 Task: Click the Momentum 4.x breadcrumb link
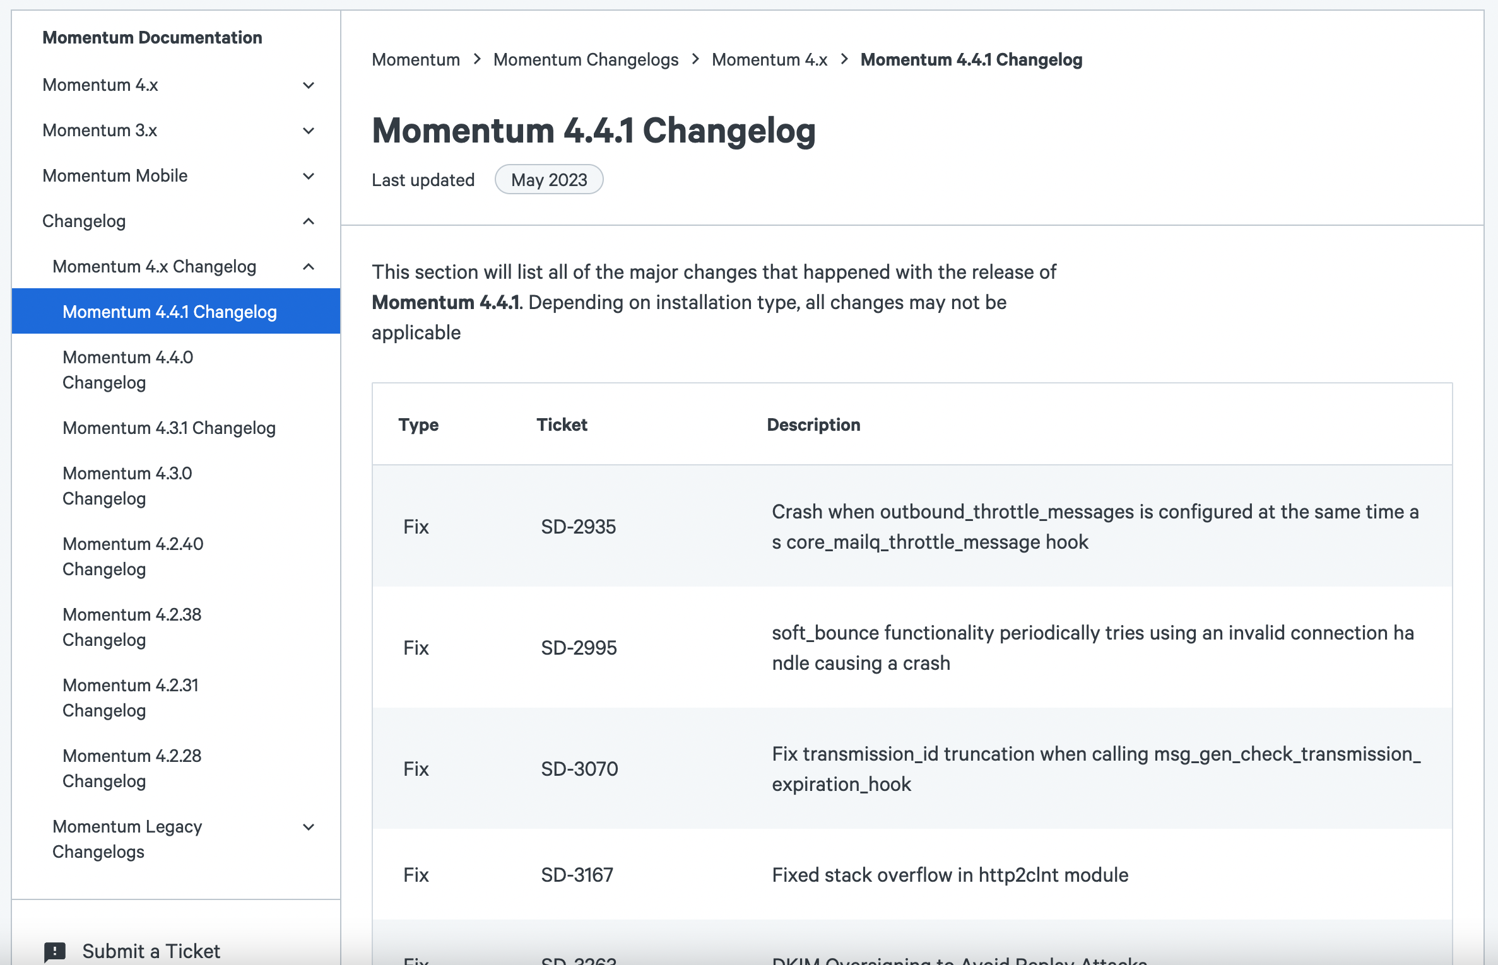coord(769,60)
